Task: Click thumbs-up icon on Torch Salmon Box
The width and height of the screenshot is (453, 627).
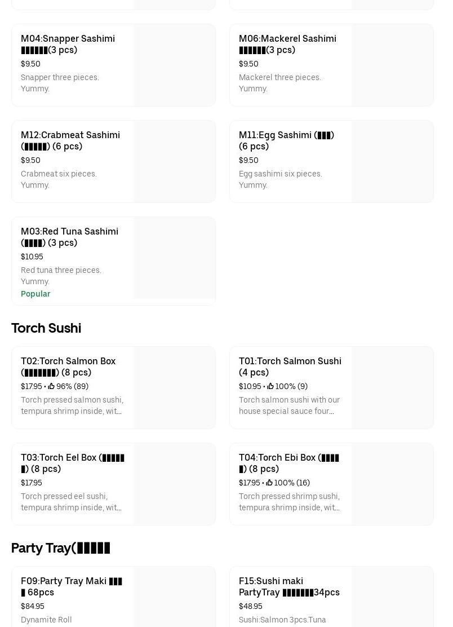Action: tap(51, 386)
